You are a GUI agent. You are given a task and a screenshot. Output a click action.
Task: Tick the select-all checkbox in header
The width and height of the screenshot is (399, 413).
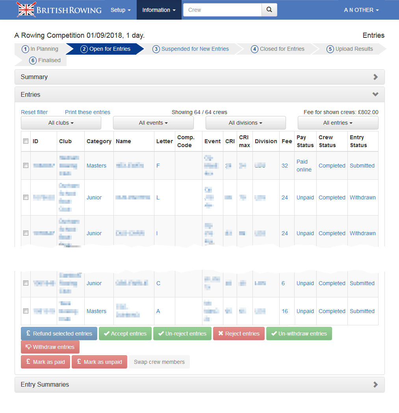tap(26, 141)
